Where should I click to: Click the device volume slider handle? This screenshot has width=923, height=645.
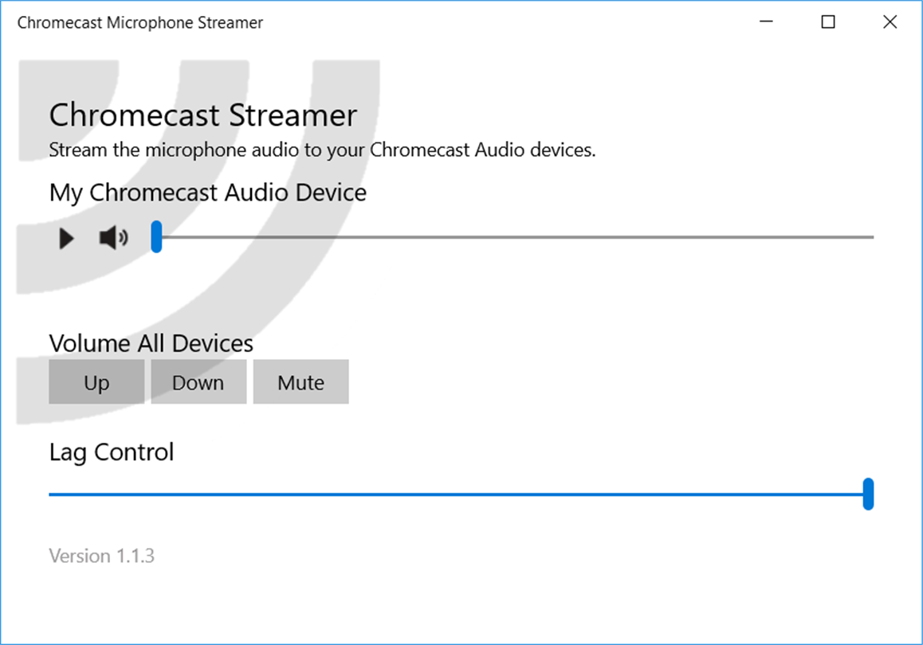[x=157, y=237]
